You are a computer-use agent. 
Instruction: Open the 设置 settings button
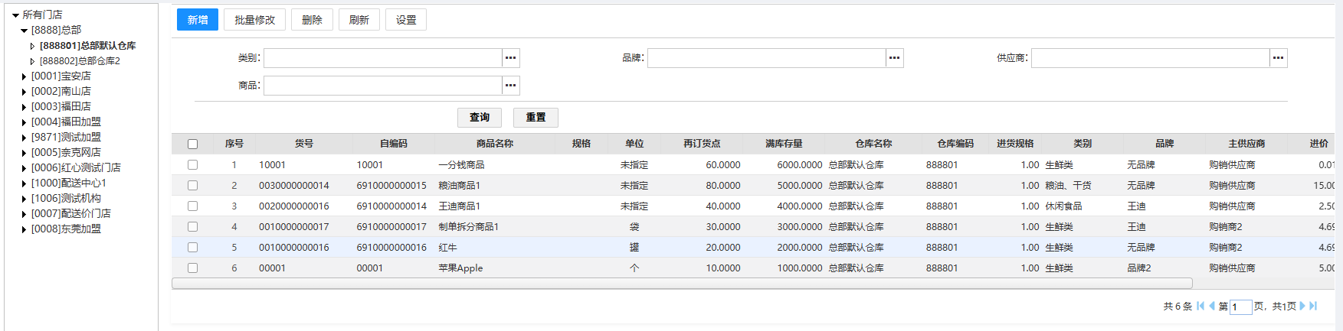(406, 20)
